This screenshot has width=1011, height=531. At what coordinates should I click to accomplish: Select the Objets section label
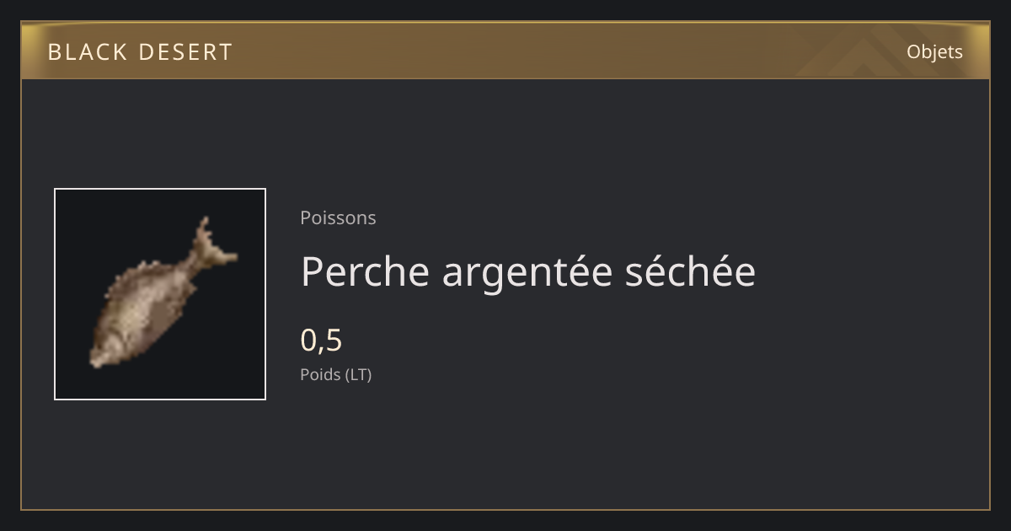pos(934,51)
